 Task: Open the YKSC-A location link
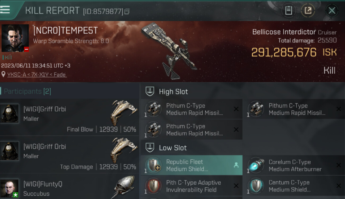tap(37, 75)
